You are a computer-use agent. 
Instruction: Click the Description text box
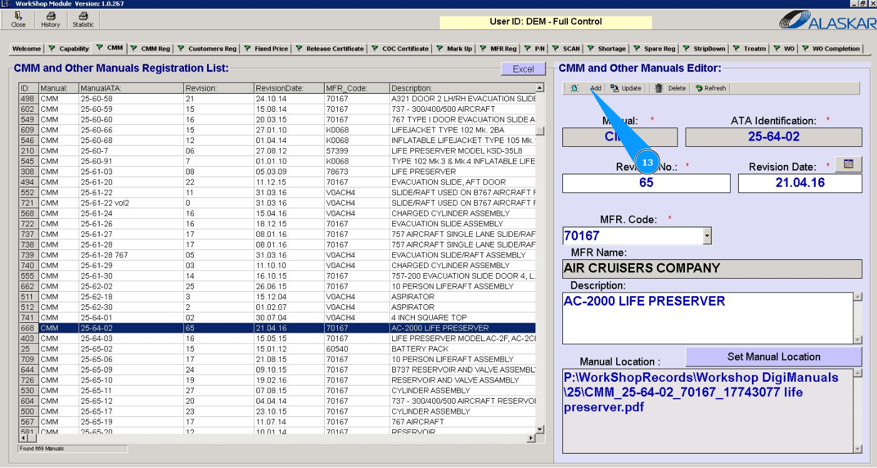[707, 317]
